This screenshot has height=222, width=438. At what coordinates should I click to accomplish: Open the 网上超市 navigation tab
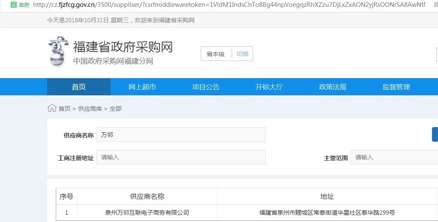142,87
